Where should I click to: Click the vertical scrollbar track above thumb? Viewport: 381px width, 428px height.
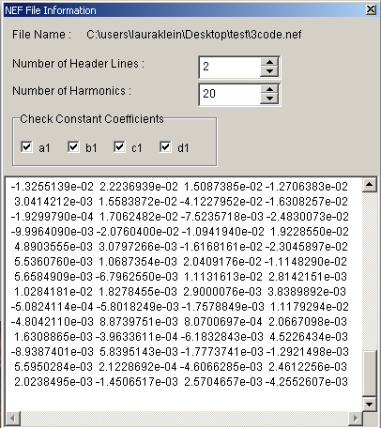370,271
